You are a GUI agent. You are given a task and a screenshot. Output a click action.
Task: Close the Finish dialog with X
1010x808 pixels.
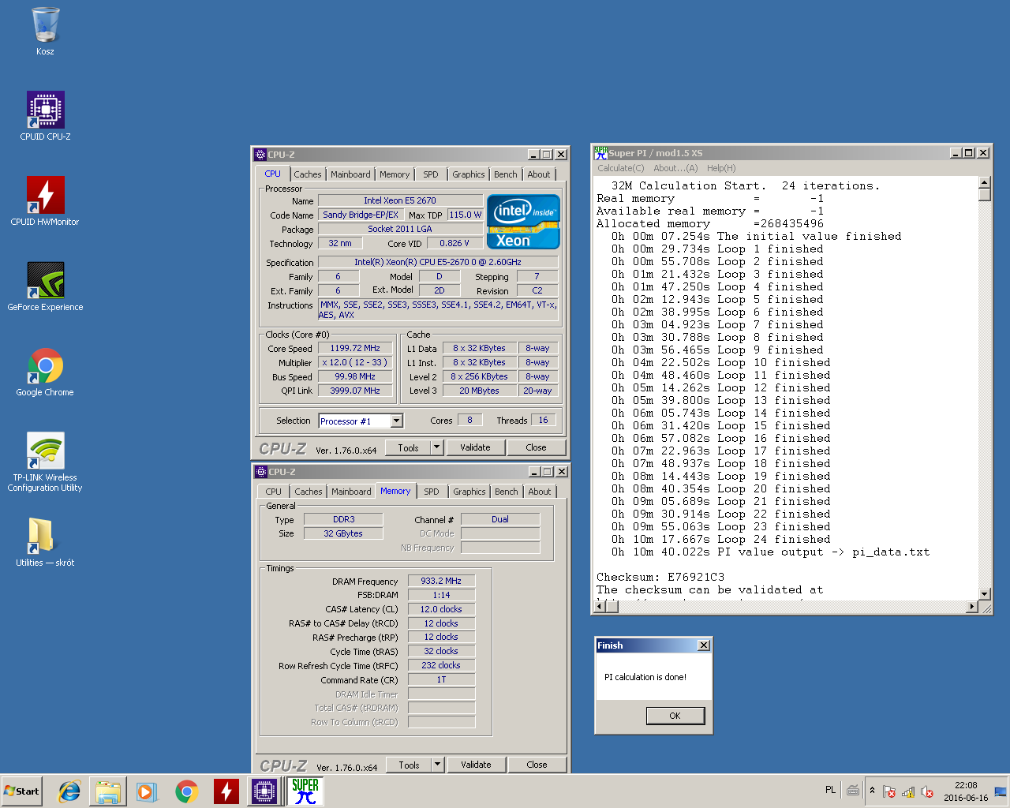coord(704,645)
